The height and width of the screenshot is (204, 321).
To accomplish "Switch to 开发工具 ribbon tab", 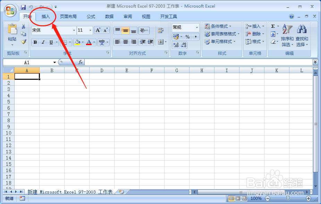I will coord(169,17).
